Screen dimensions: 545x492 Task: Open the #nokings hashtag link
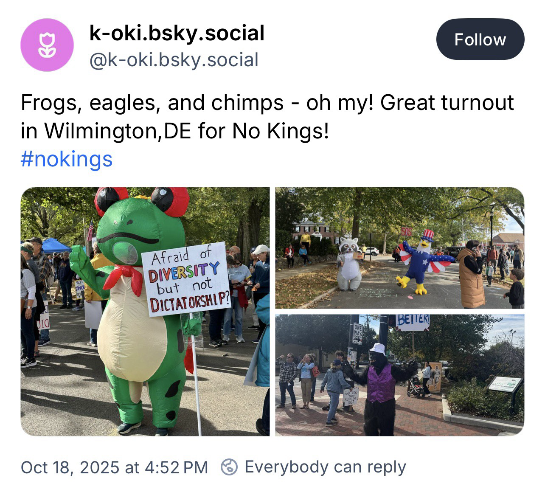click(x=67, y=159)
